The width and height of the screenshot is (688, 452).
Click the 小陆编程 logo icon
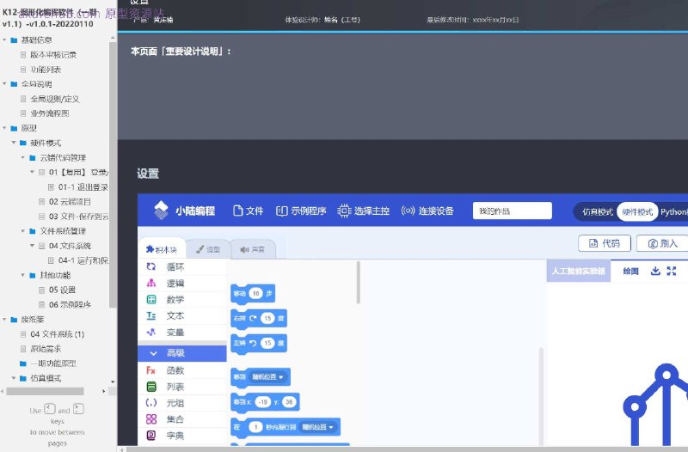[161, 211]
